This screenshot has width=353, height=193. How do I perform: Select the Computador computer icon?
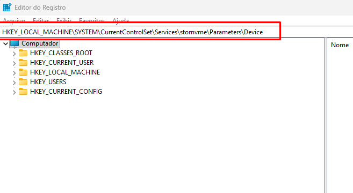coord(15,43)
